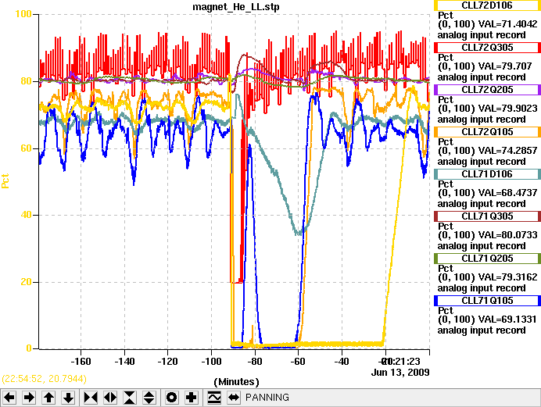Click the 80 tick on y-axis

click(27, 81)
